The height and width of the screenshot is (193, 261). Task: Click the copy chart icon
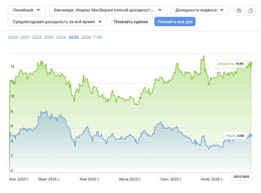coord(250,11)
